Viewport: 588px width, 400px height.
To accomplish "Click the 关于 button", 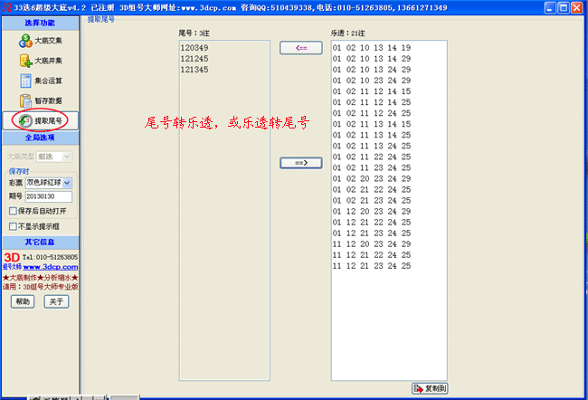I will click(x=55, y=301).
